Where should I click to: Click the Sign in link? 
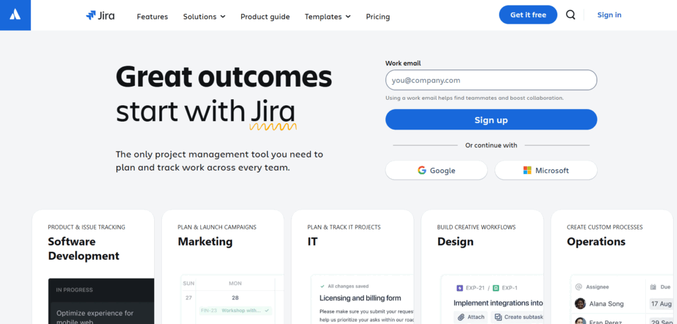click(x=609, y=15)
